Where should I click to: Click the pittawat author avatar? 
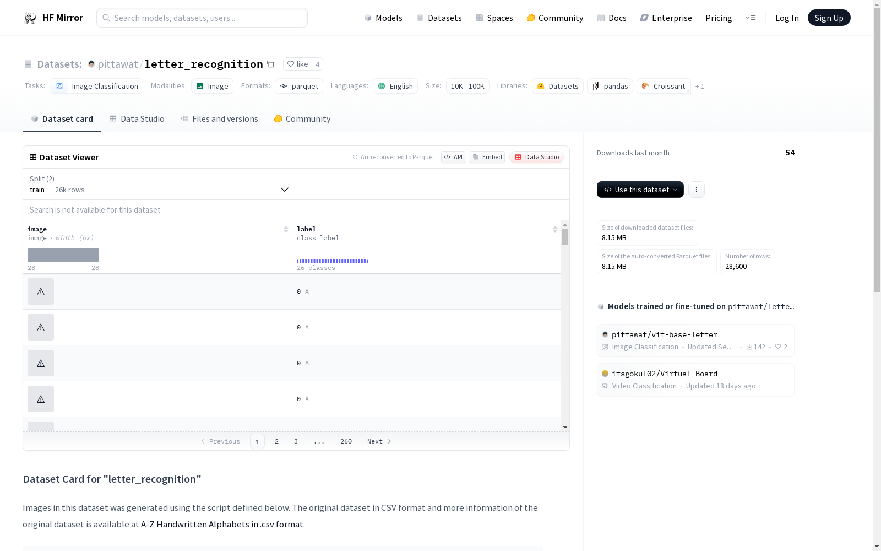(x=91, y=64)
